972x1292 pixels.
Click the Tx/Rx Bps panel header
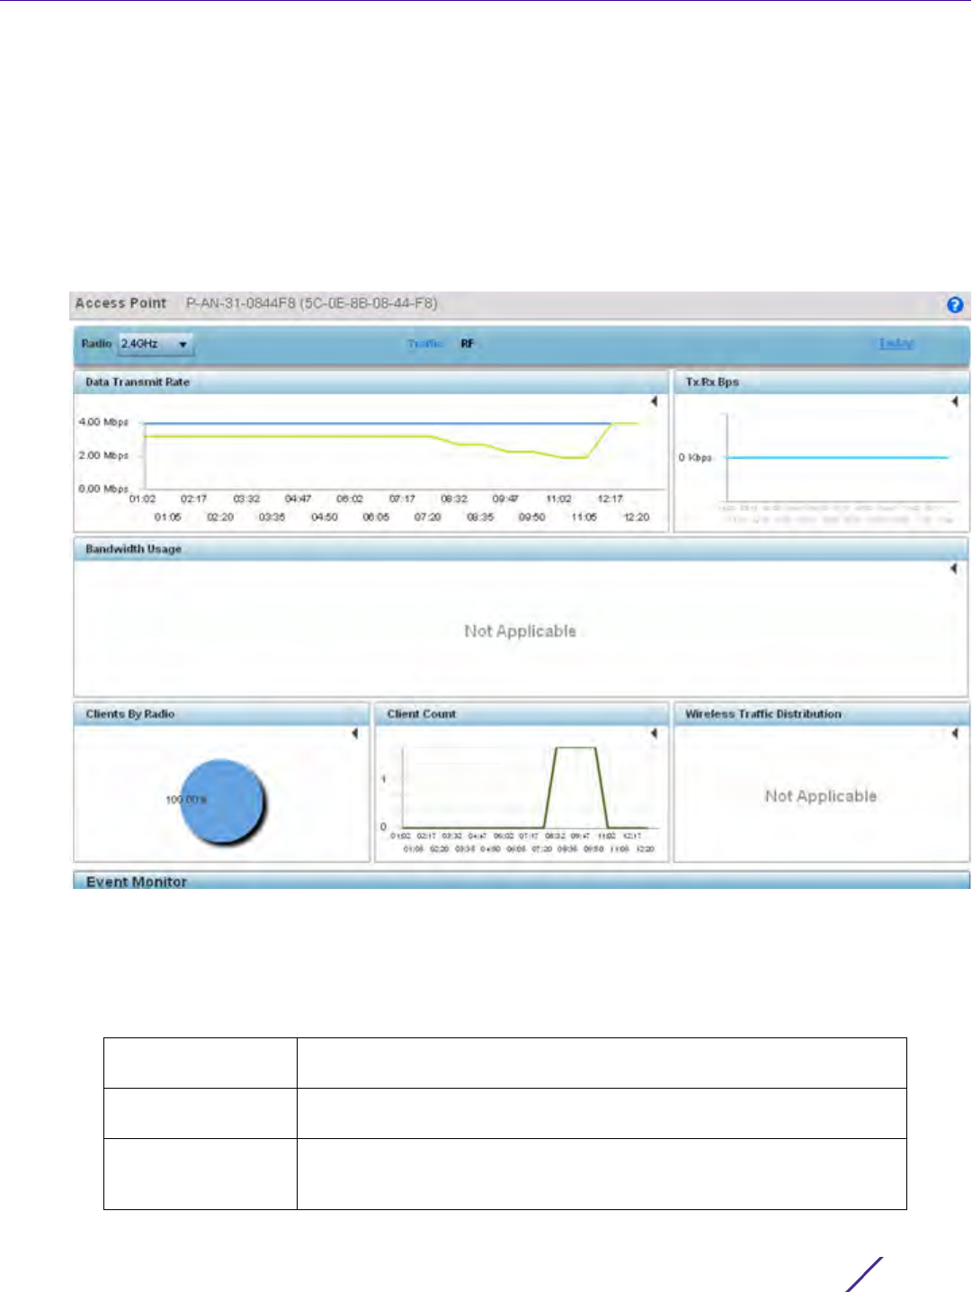click(x=822, y=382)
